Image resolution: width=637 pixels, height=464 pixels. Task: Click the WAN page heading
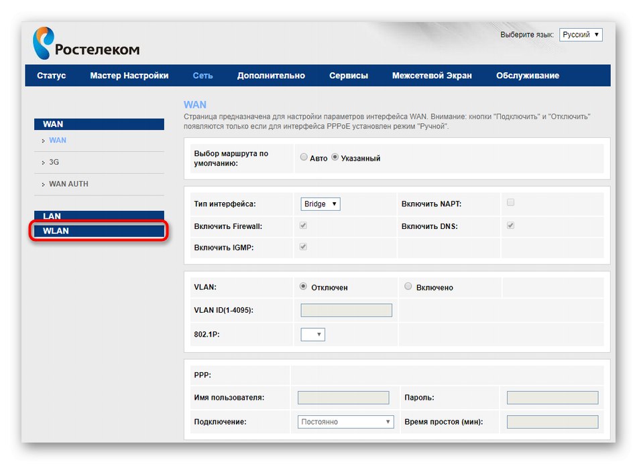195,104
